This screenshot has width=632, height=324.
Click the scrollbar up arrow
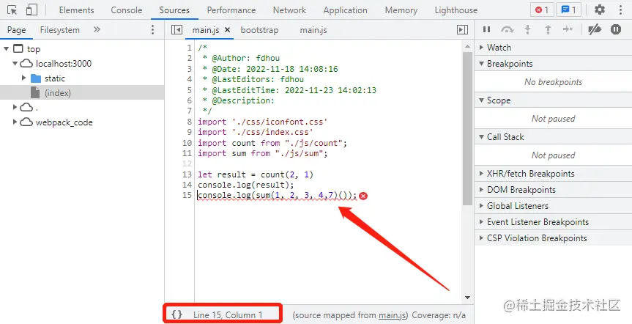[x=467, y=46]
